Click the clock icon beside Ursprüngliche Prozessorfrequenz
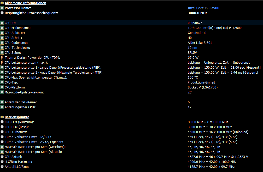 [x=2, y=13]
